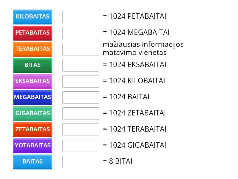
Task: Click the YOTABAITAS tile
Action: pos(32,146)
